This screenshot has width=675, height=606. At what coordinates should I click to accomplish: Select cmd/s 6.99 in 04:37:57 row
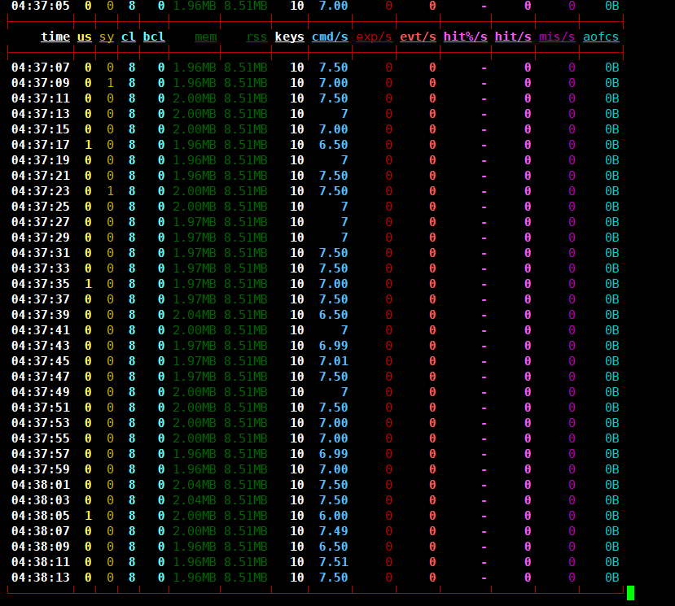[334, 454]
